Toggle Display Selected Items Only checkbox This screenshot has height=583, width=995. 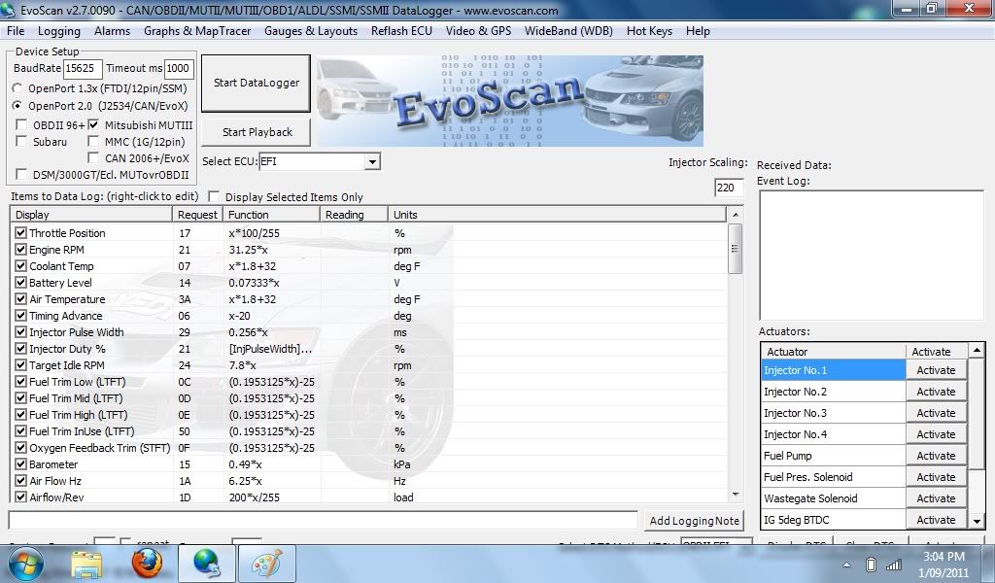pos(215,196)
